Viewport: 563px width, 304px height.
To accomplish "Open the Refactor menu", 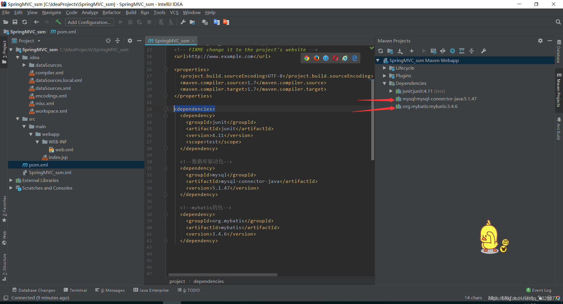I will tap(111, 12).
